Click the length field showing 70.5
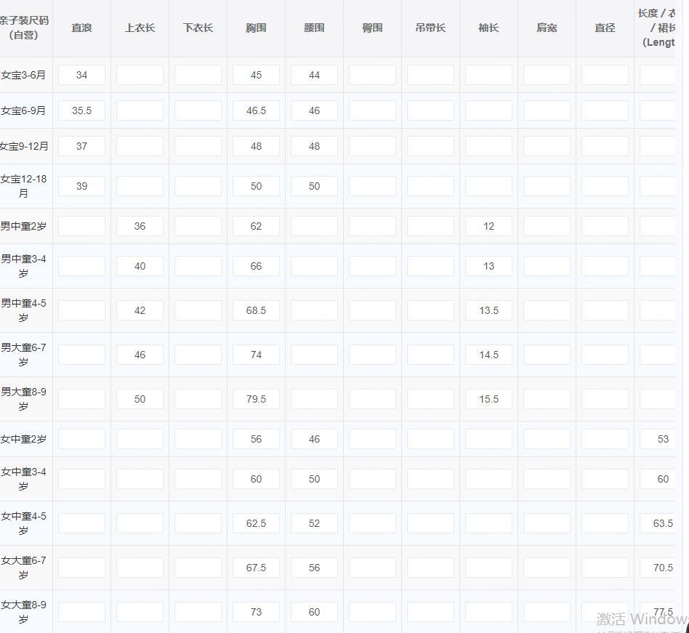Screen dimensions: 689x633 (x=657, y=568)
